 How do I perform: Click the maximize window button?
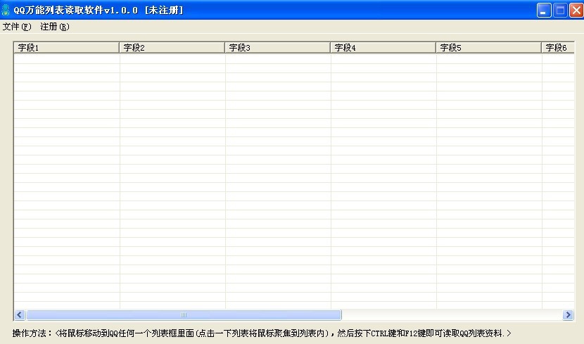click(560, 11)
